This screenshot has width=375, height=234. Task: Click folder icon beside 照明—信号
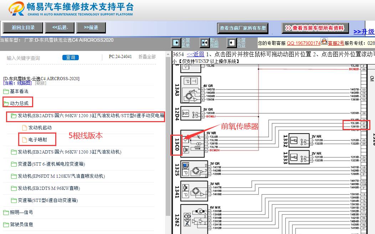[x=6, y=213]
